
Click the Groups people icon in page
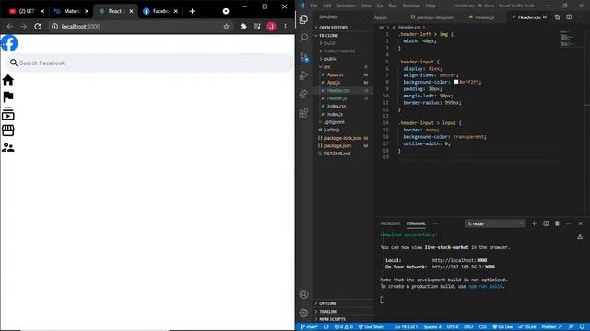8,147
